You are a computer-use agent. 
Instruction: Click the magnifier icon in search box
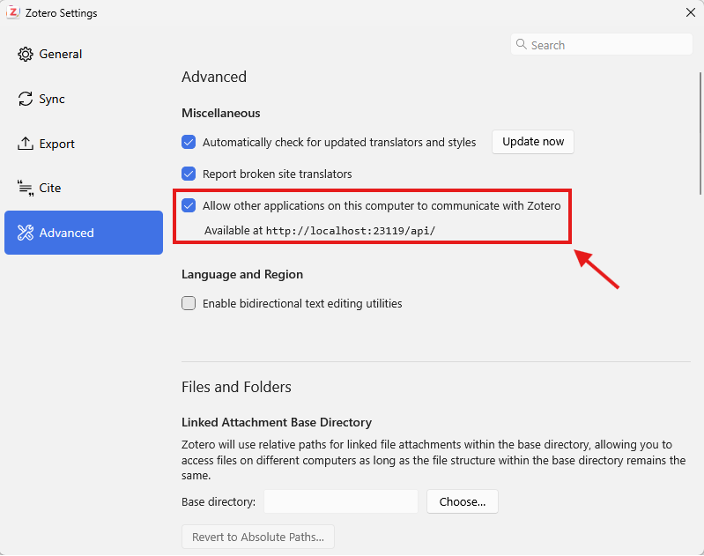[522, 44]
